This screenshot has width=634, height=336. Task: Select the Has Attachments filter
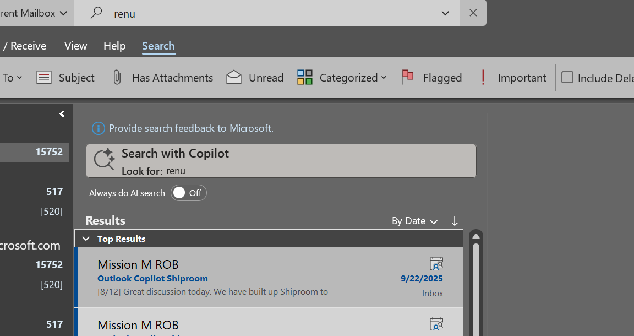tap(161, 78)
